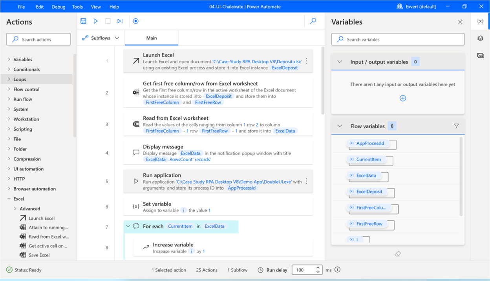Screen dimensions: 490x281
Task: Click the info icon next to Run delay
Action: 337,270
